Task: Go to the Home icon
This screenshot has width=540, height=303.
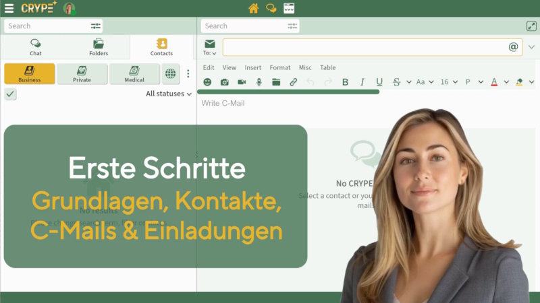Action: [253, 8]
